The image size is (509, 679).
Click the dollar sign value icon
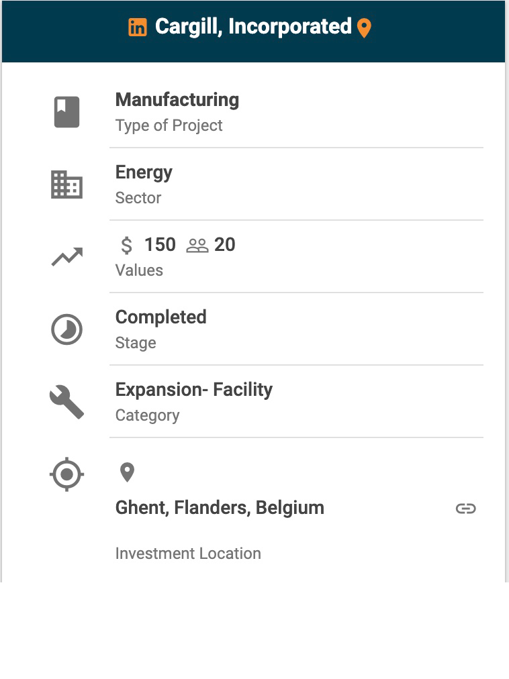(x=126, y=245)
